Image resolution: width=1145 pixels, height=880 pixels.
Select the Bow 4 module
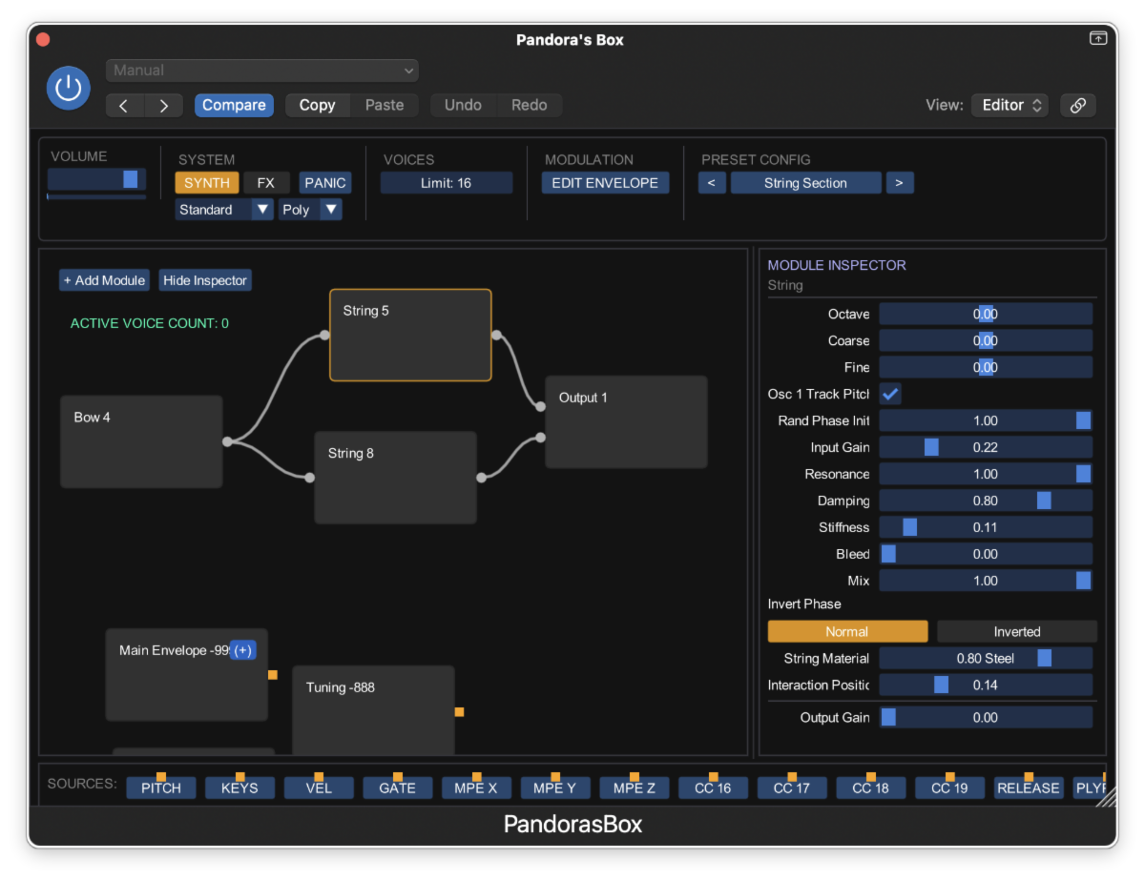[x=141, y=441]
